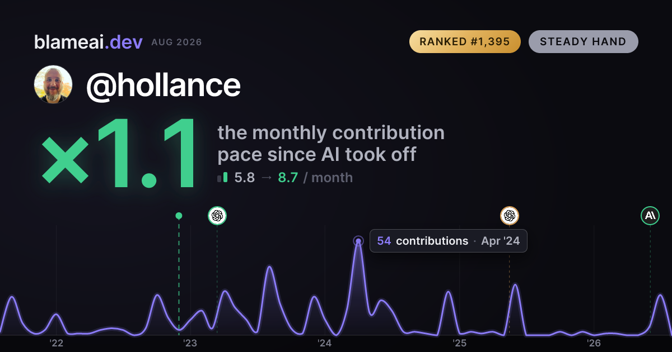Click the @hollance profile avatar
Image resolution: width=672 pixels, height=352 pixels.
coord(53,84)
